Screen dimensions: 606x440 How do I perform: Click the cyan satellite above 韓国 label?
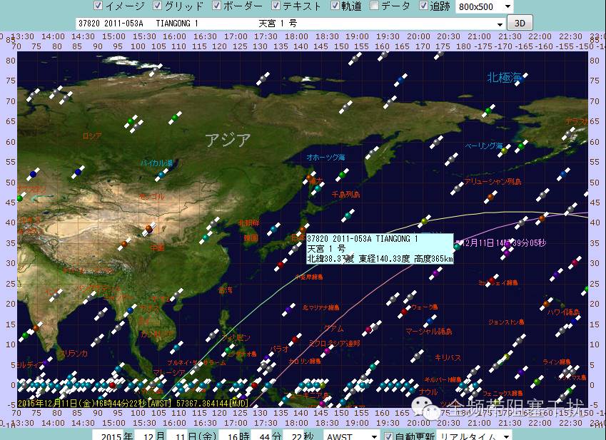tap(274, 229)
